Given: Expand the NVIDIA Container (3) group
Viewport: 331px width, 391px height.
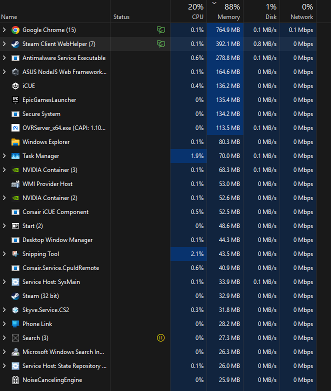Looking at the screenshot, I should [4, 170].
